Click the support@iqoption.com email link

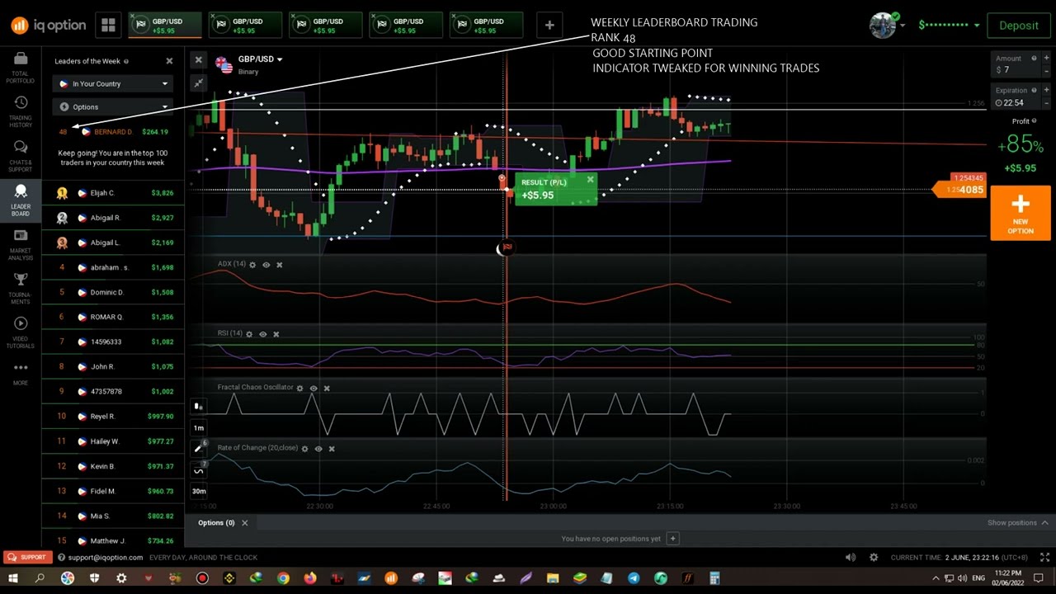(105, 558)
